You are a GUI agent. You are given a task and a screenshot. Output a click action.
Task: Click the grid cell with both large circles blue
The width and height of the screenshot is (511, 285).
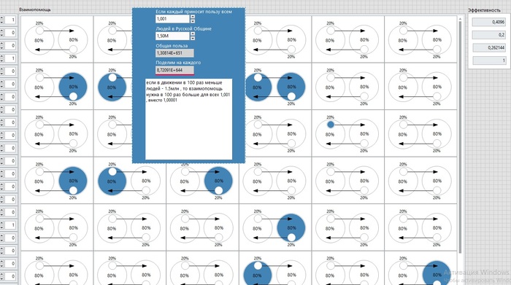click(275, 87)
